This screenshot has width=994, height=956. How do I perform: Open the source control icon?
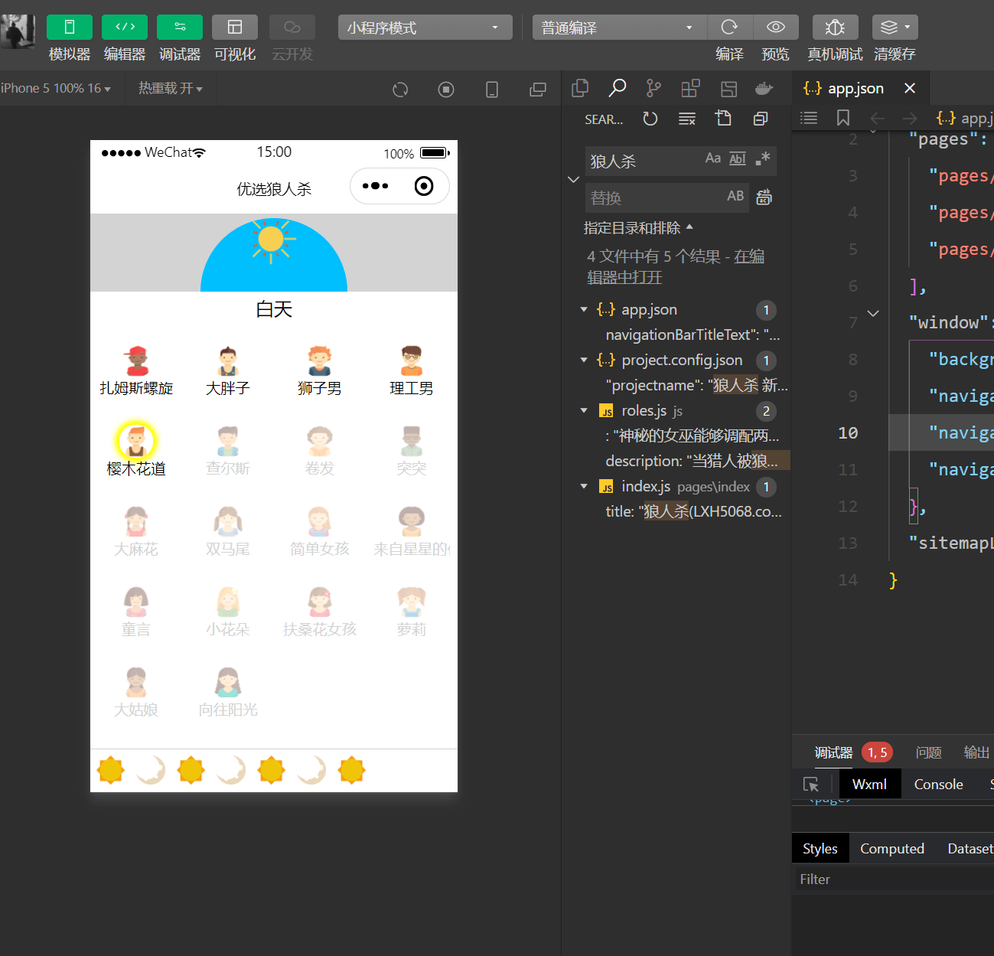pyautogui.click(x=653, y=89)
